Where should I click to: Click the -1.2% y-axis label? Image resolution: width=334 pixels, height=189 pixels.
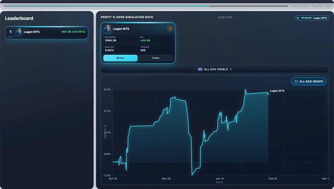coord(107,175)
